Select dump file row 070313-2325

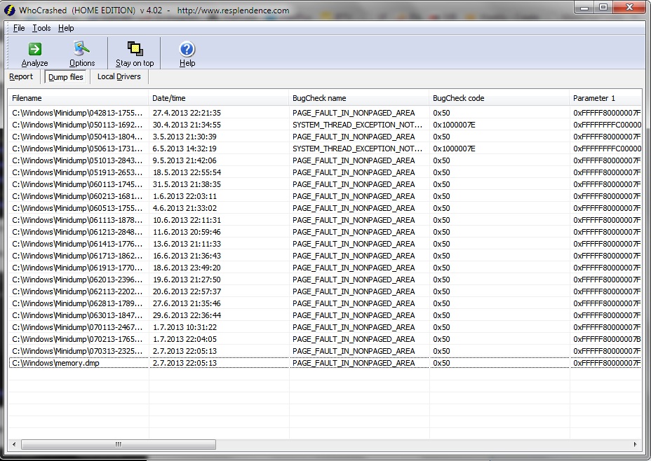pyautogui.click(x=325, y=351)
